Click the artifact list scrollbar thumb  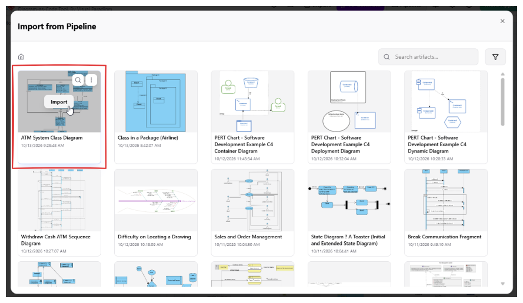point(502,102)
